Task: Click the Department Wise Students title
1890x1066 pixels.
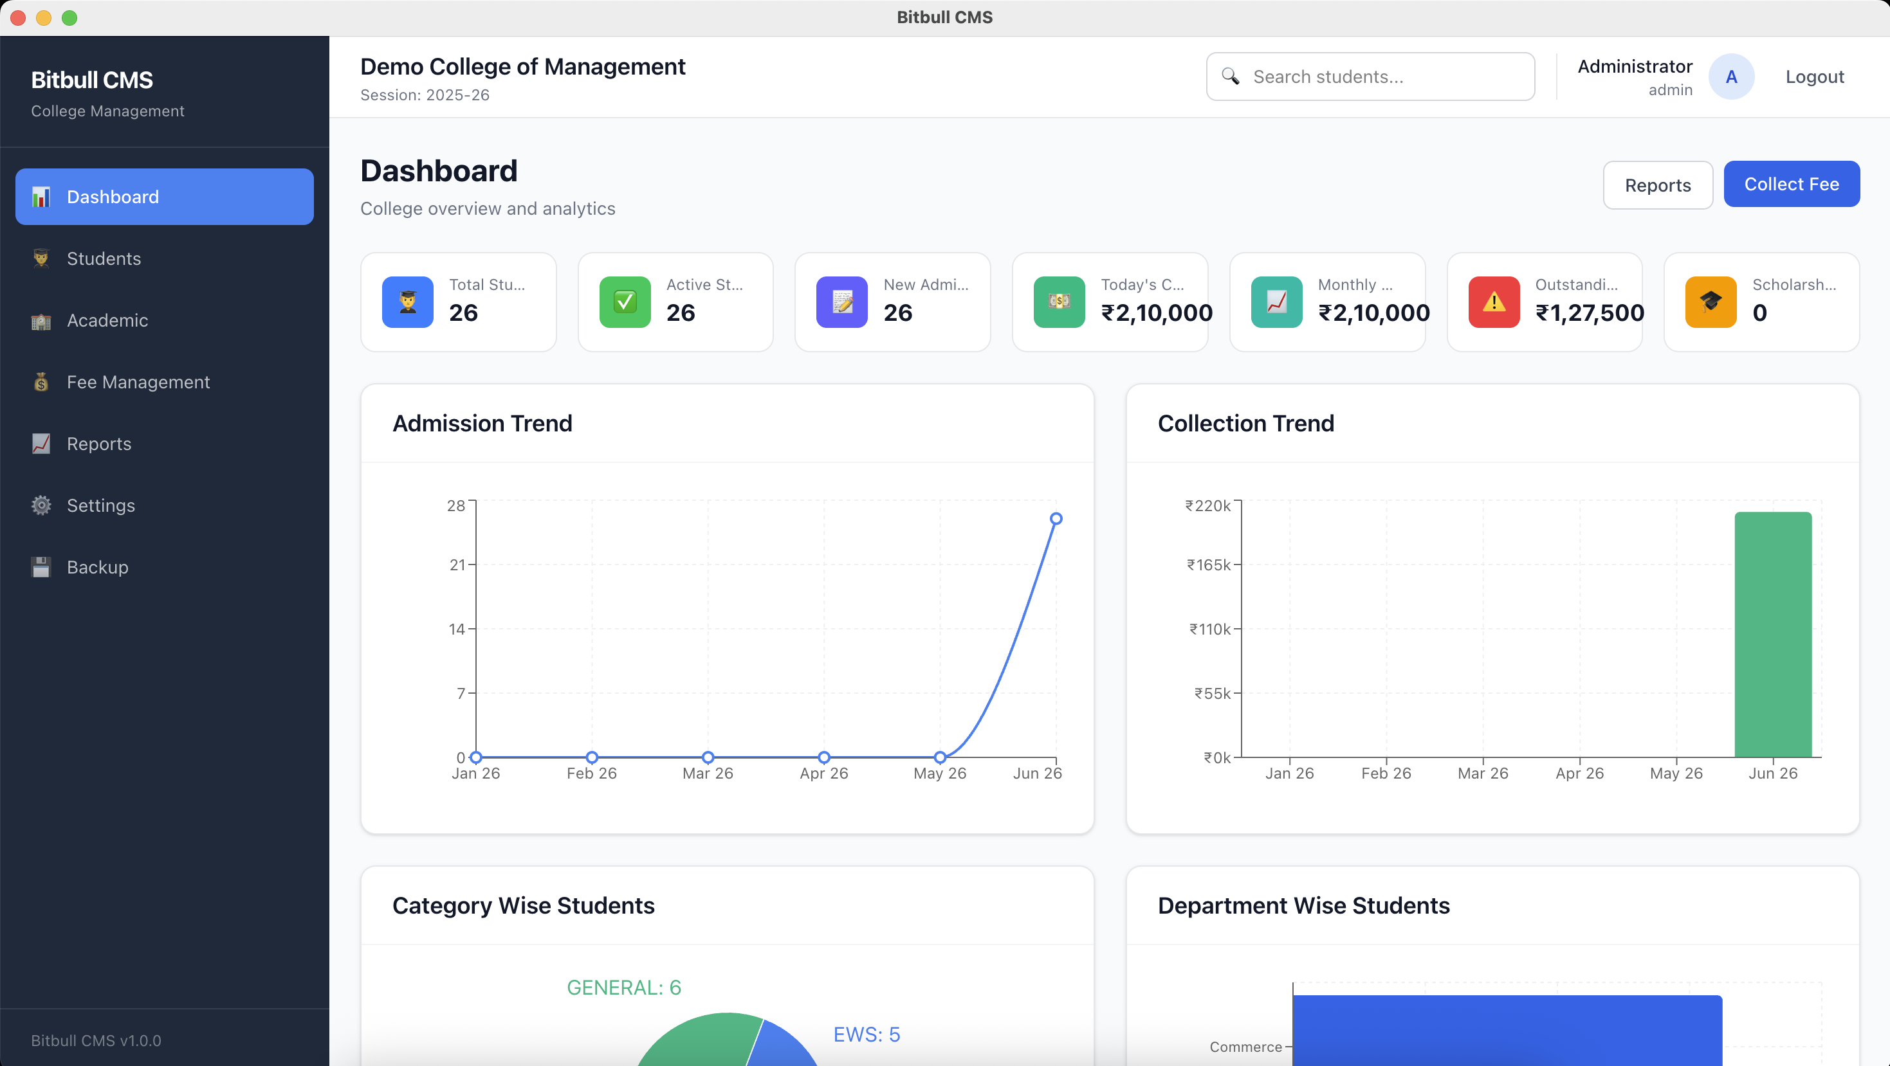Action: (x=1304, y=905)
